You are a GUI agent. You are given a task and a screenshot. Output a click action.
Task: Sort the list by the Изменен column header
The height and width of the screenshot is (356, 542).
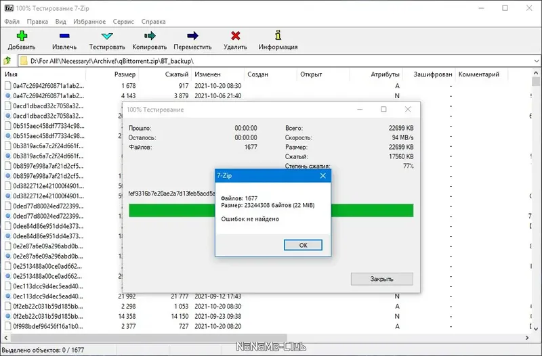[x=207, y=74]
